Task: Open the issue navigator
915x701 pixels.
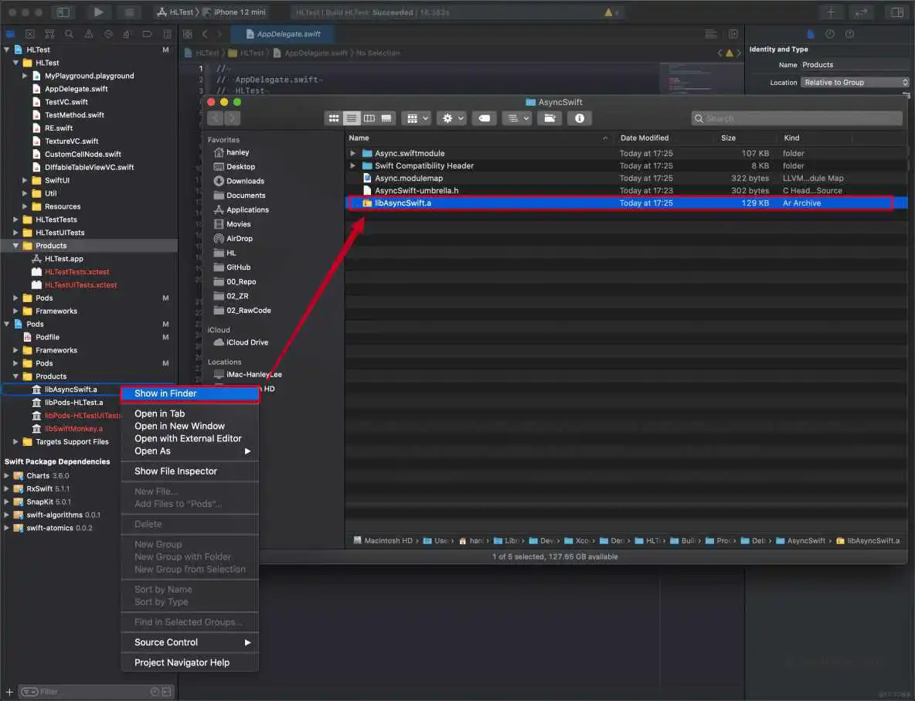Action: pos(89,35)
